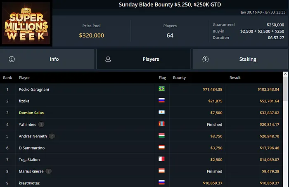This screenshot has height=187, width=289.
Task: Click Pedro Garagnani's Brazil flag icon
Action: coord(162,89)
